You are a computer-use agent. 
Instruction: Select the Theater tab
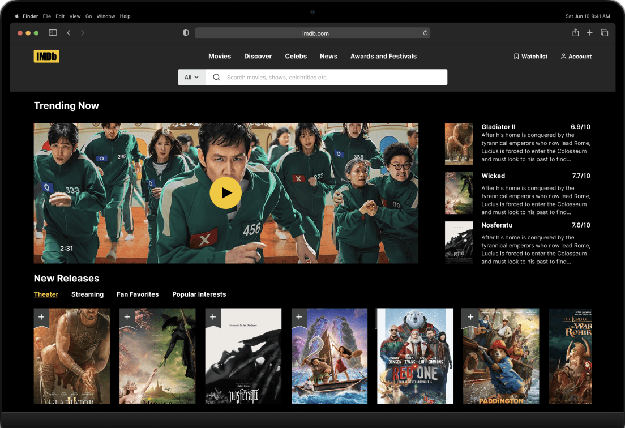pos(46,294)
